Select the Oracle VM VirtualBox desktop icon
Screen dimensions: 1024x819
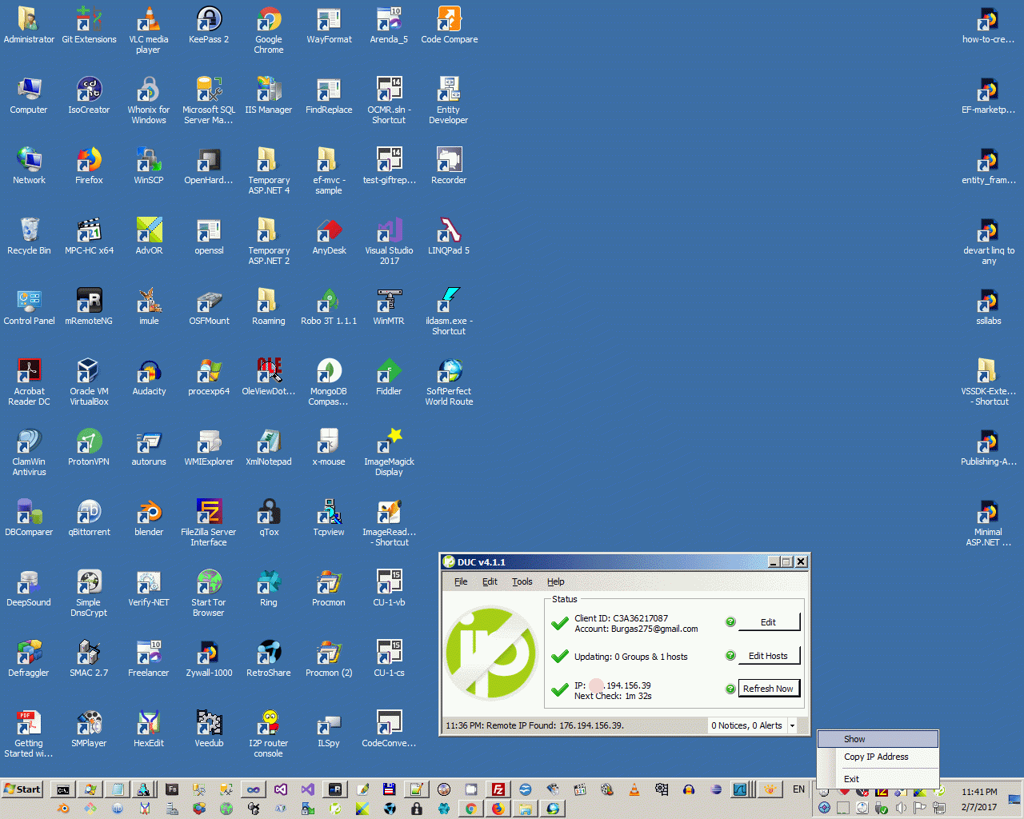tap(89, 382)
